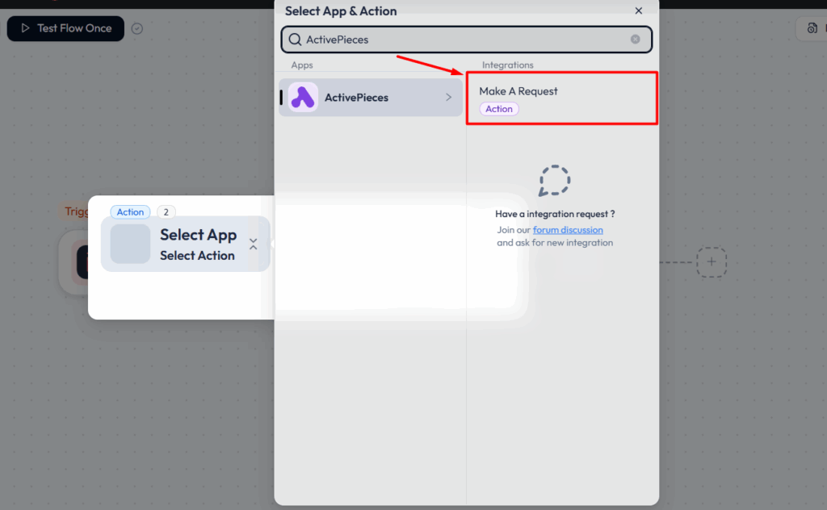Close the Select App & Action dialog
Screen dimensions: 827x510
click(638, 10)
